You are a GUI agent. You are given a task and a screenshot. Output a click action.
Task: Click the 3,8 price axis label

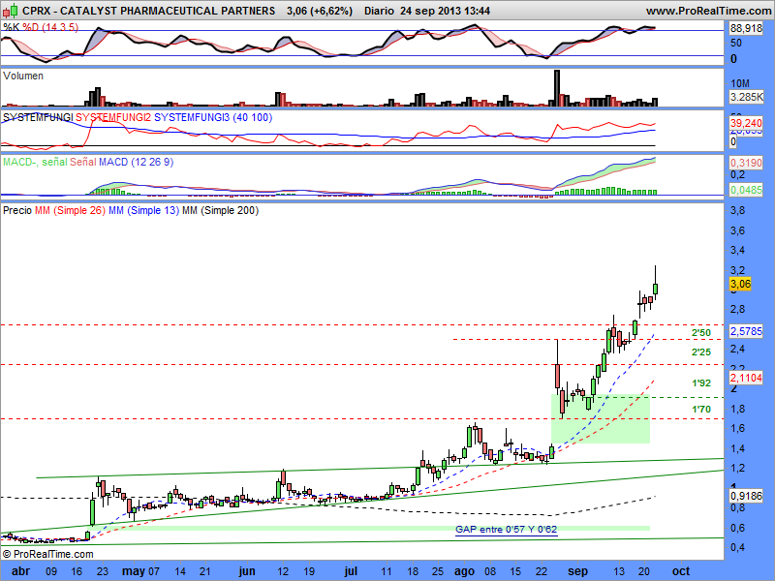coord(738,211)
